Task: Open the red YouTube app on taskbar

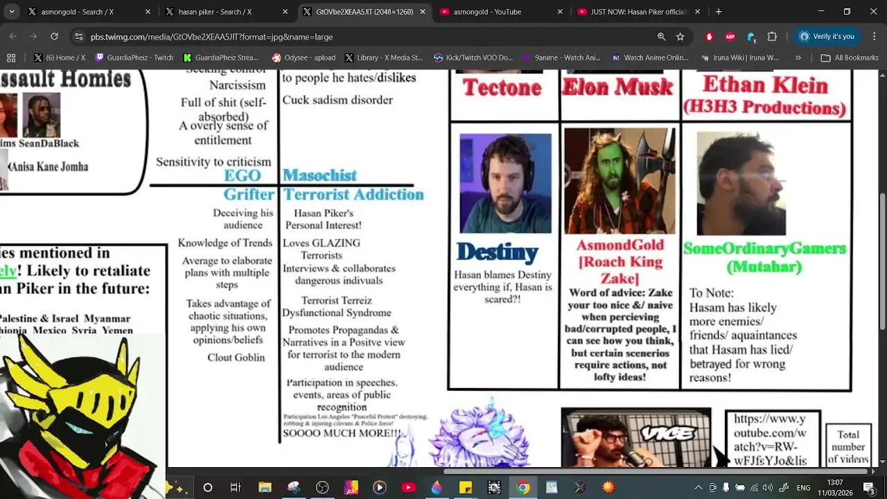Action: click(408, 487)
